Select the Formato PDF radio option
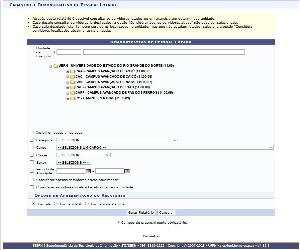This screenshot has width=300, height=250. tap(56, 204)
